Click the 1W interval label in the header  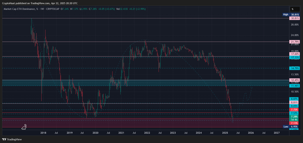pyautogui.click(x=42, y=9)
